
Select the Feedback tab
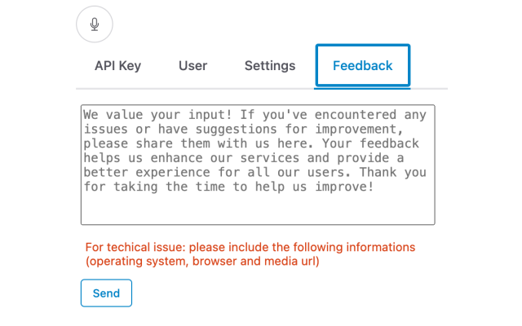362,66
